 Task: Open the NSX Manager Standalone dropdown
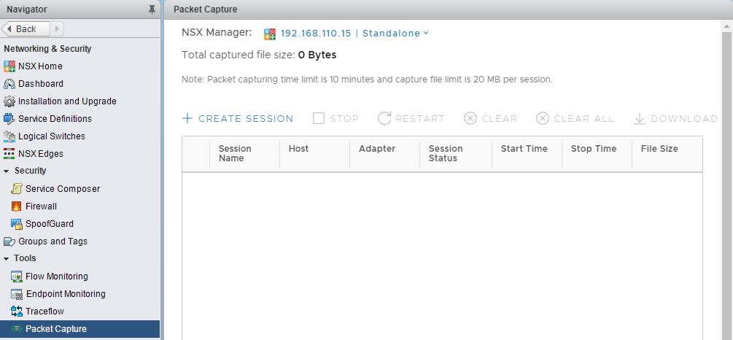tap(395, 33)
